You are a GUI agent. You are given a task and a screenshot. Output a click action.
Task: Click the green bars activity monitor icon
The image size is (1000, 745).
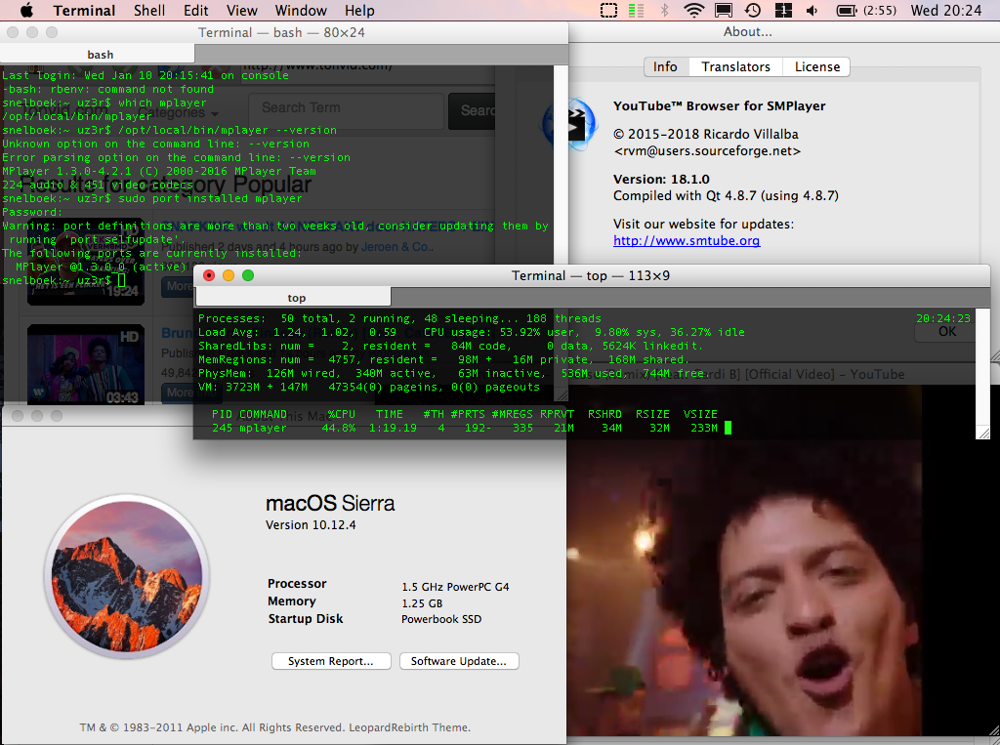(x=636, y=10)
